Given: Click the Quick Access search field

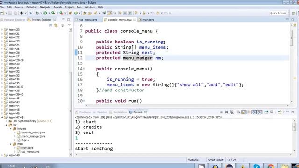Looking at the screenshot, I should (278, 13).
